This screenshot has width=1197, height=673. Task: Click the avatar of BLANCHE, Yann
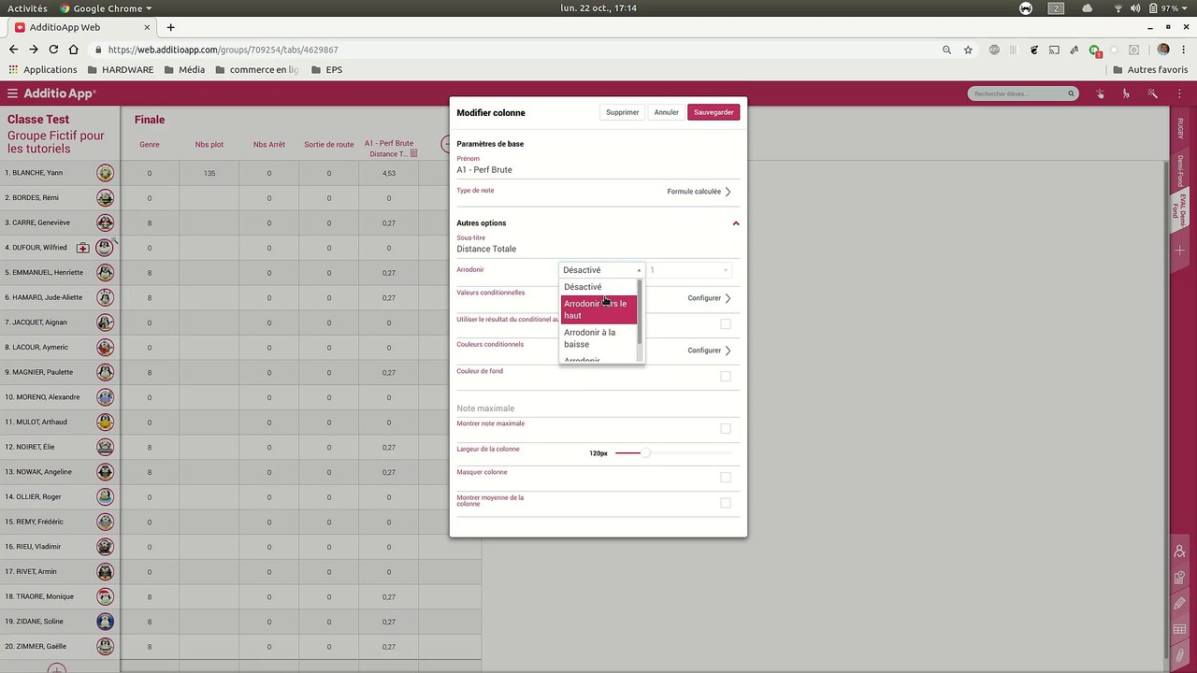tap(106, 173)
